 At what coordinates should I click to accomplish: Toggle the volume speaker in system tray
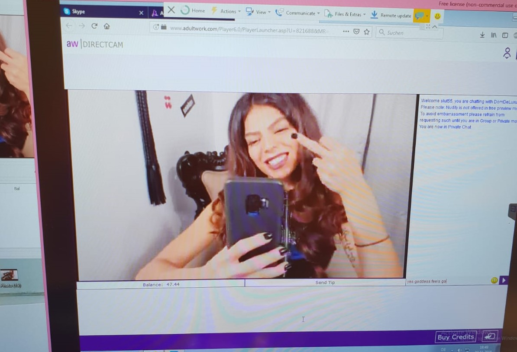tap(459, 350)
